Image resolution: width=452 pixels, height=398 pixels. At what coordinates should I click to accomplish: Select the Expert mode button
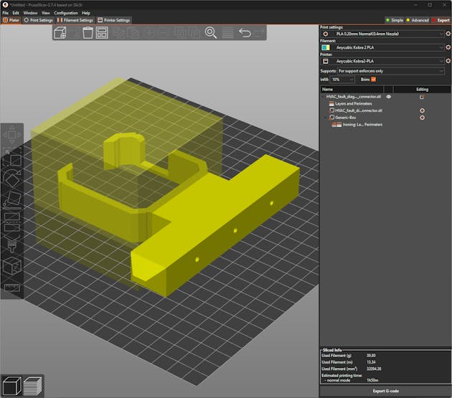[x=440, y=20]
